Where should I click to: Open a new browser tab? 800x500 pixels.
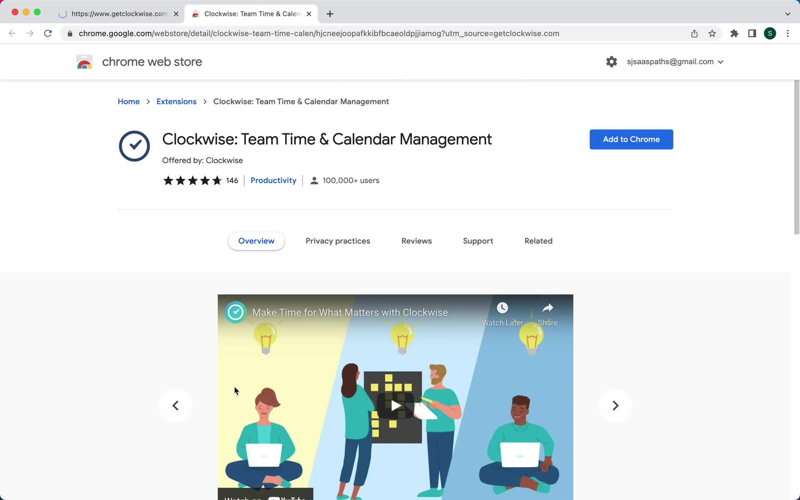(x=330, y=14)
